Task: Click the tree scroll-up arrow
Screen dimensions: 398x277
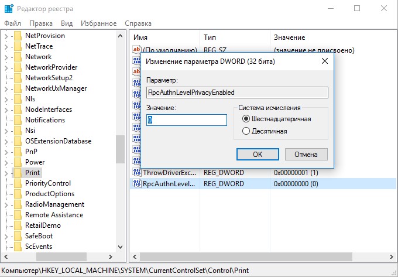Action: point(121,36)
